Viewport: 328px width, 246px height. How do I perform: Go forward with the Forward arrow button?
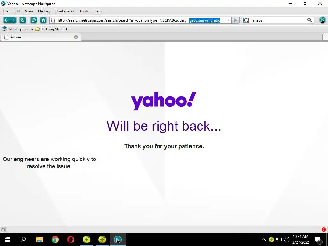(x=13, y=20)
